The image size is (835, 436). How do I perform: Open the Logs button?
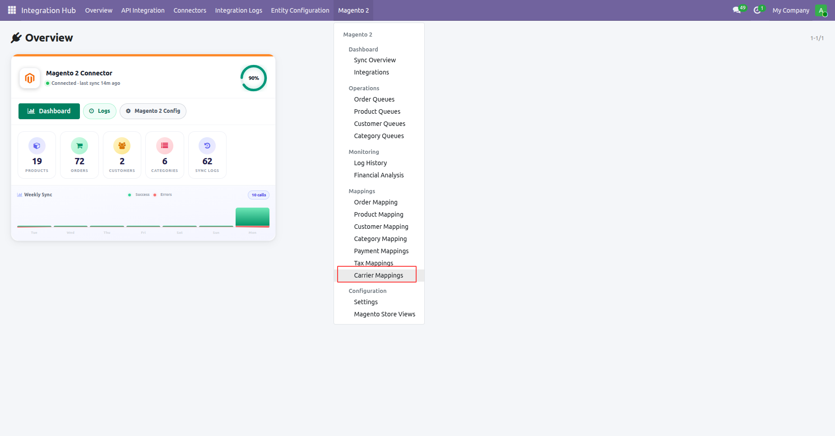100,111
